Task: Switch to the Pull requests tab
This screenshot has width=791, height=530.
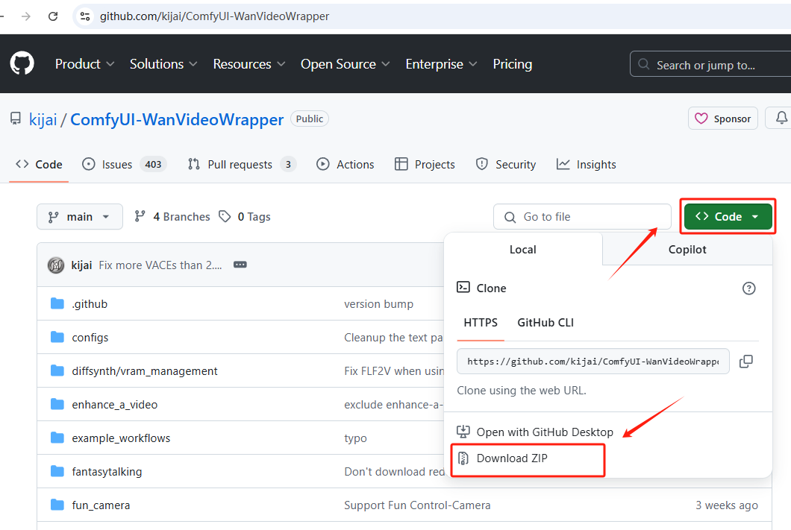Action: tap(242, 164)
